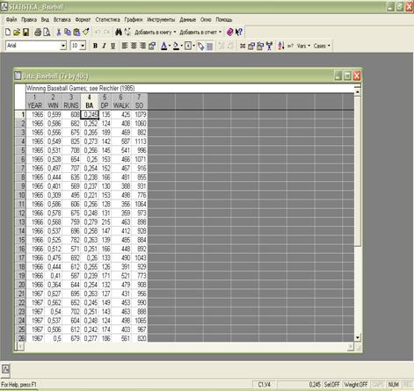This screenshot has height=391, width=414.
Task: Click the Cut scissors icon
Action: point(59,32)
